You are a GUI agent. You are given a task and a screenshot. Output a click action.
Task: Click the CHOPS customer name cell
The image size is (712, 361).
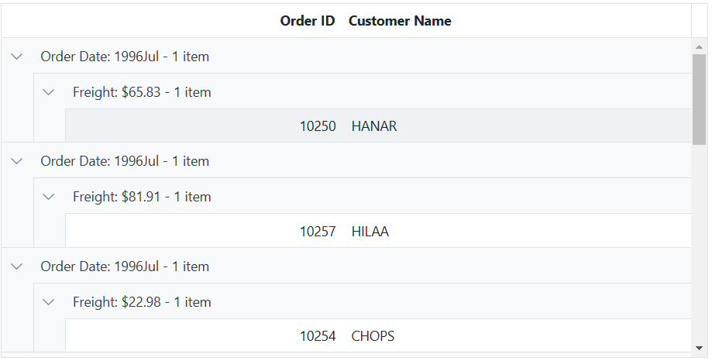point(373,336)
